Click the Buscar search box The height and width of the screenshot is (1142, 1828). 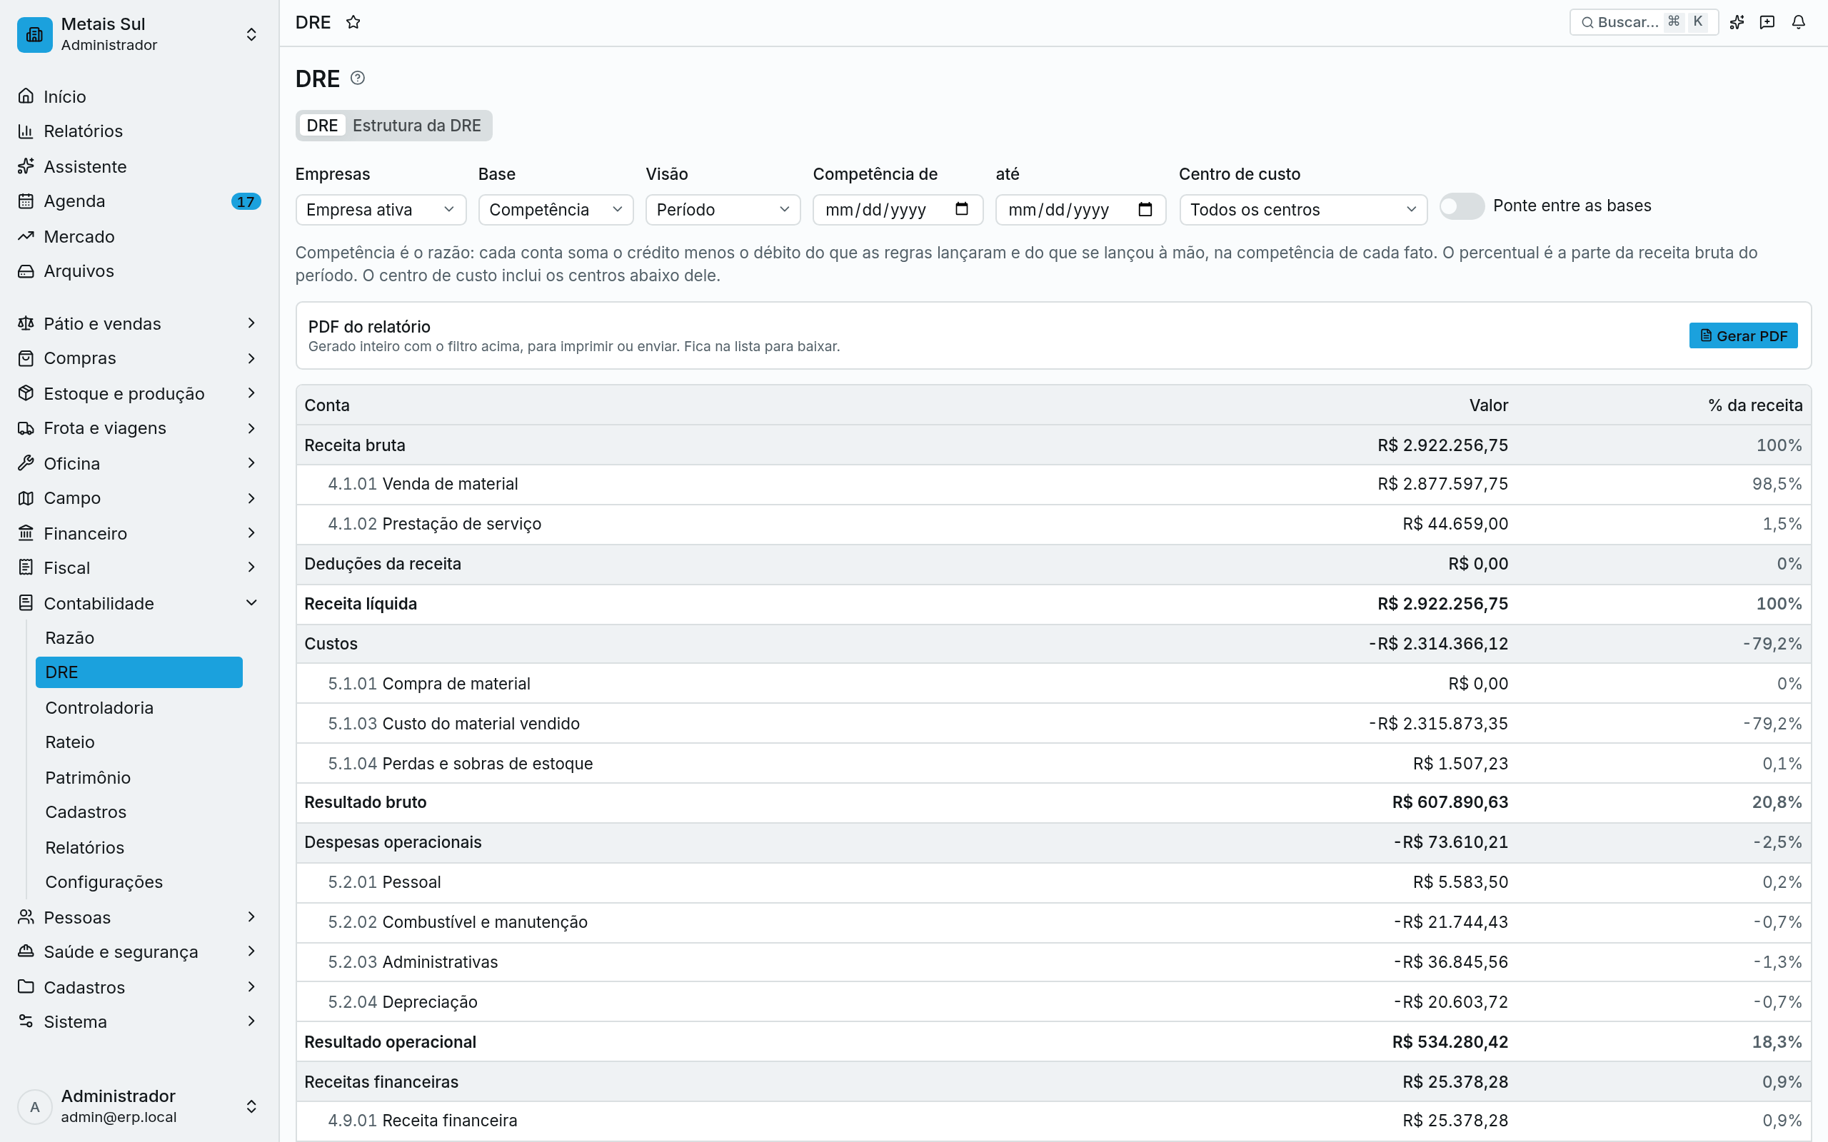[x=1644, y=22]
